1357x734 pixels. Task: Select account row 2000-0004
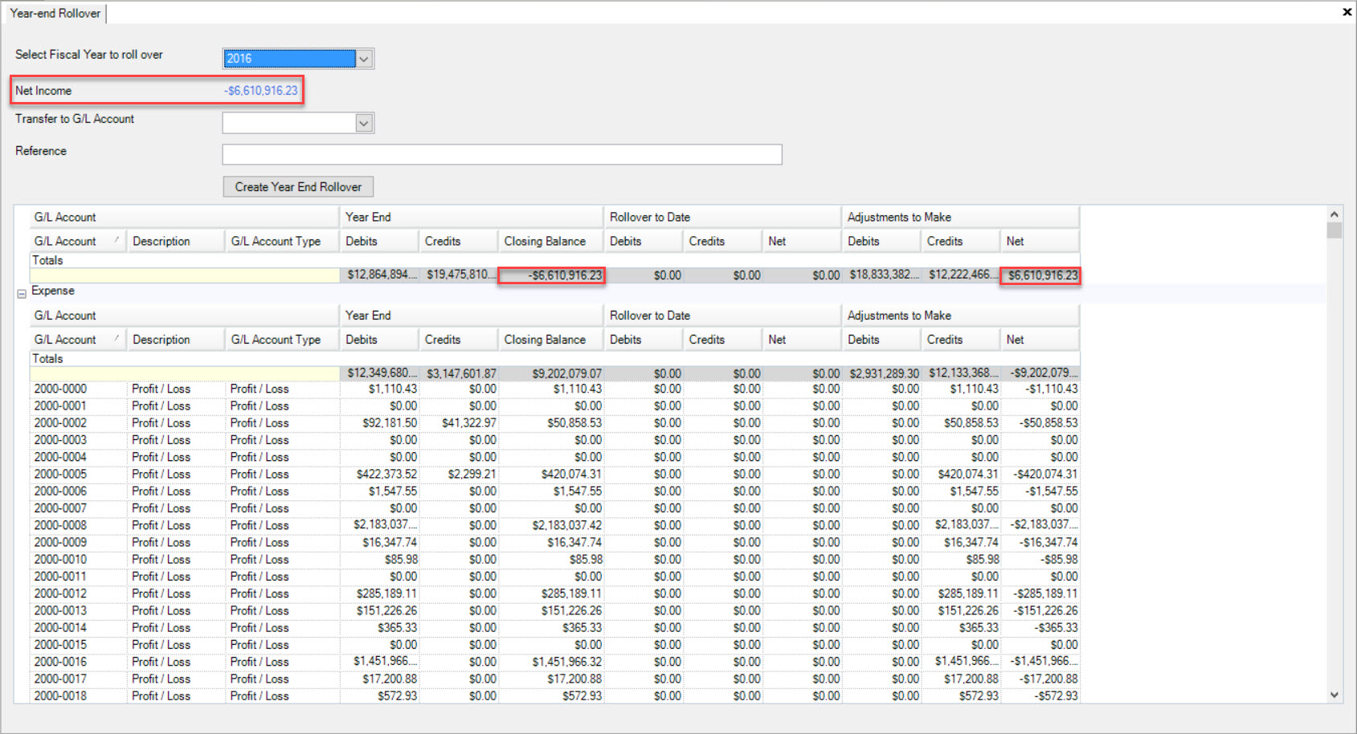click(x=554, y=457)
